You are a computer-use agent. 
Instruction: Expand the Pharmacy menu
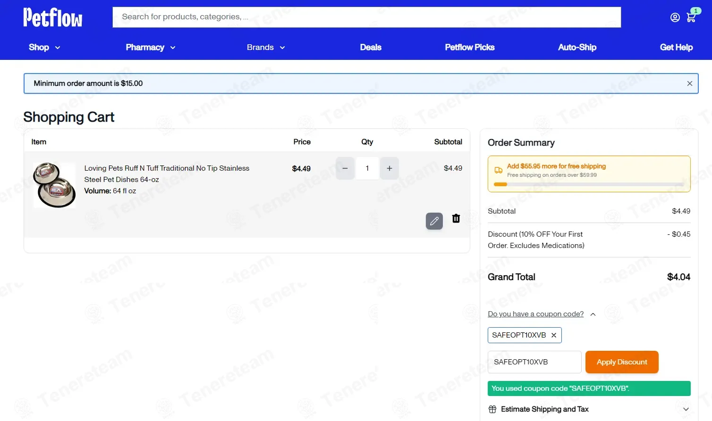[x=151, y=47]
